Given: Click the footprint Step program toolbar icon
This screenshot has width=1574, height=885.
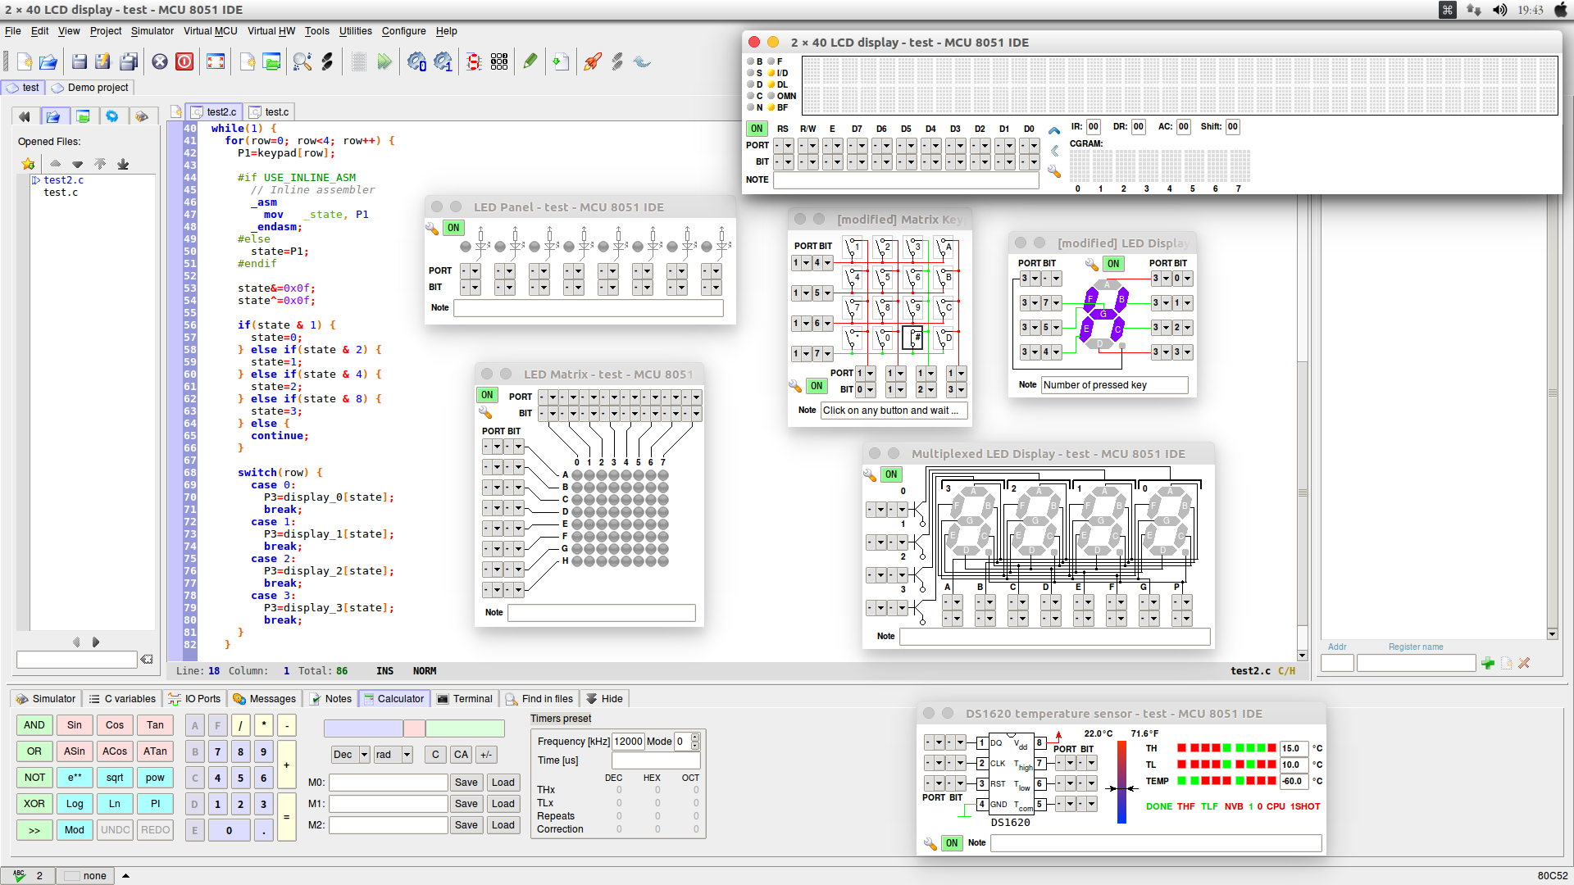Looking at the screenshot, I should (327, 61).
